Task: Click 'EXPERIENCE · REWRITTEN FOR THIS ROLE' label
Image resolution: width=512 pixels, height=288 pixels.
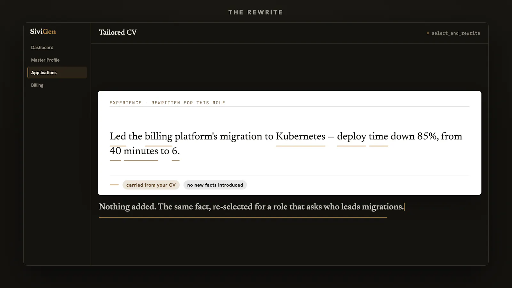Action: tap(167, 103)
